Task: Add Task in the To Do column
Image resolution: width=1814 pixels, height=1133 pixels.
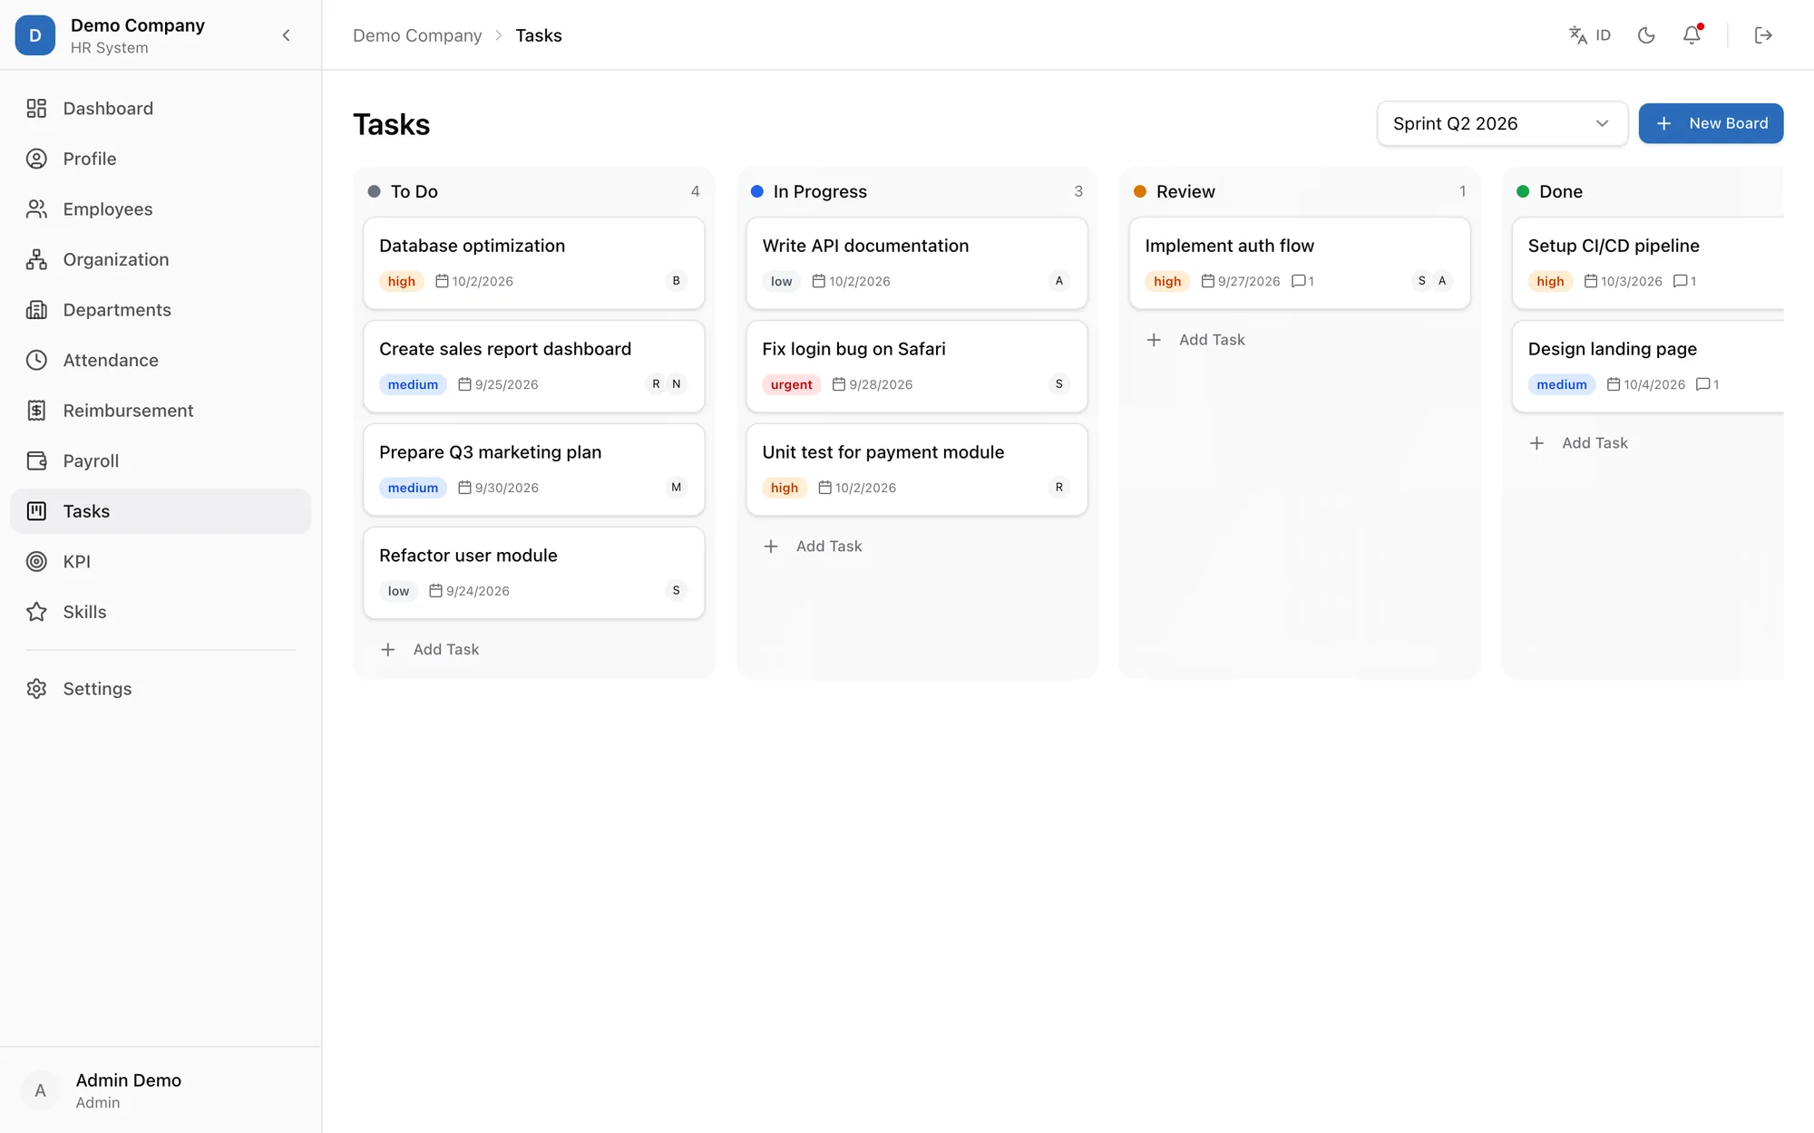Action: 534,650
